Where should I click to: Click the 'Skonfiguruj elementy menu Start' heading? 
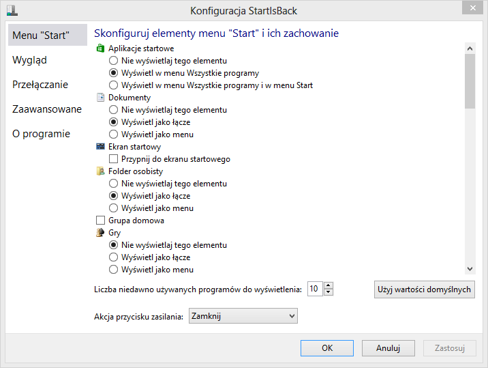click(216, 33)
